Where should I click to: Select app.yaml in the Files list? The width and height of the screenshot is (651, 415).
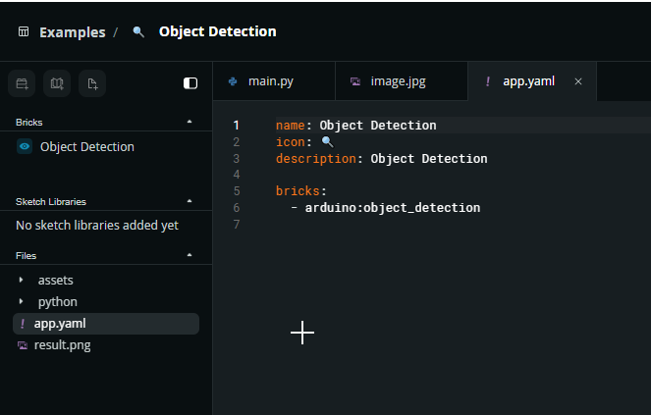pyautogui.click(x=106, y=324)
